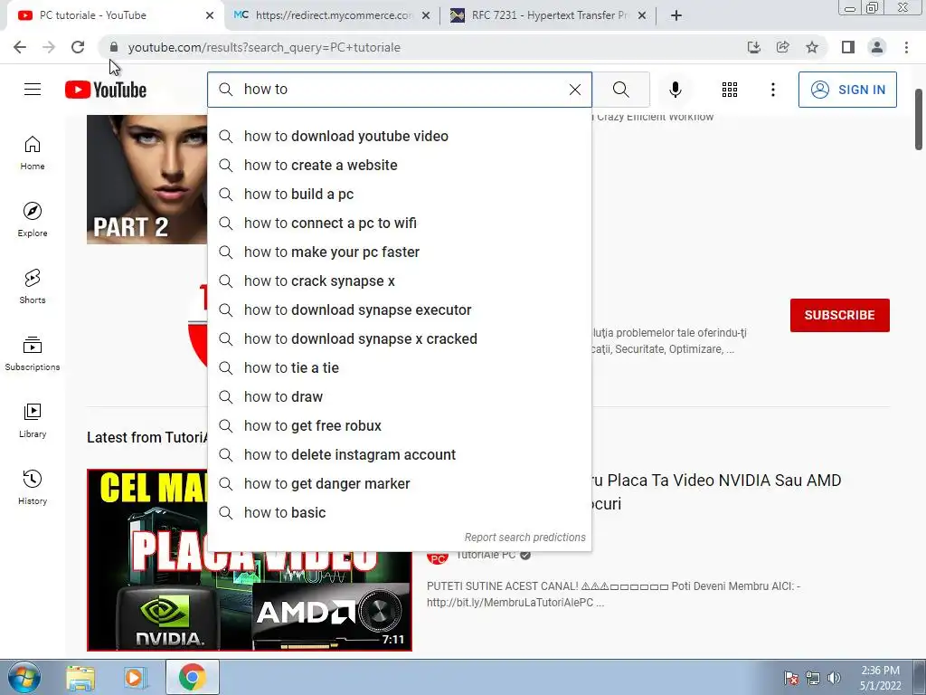The image size is (926, 695).
Task: Click the YouTube logo
Action: (x=106, y=90)
